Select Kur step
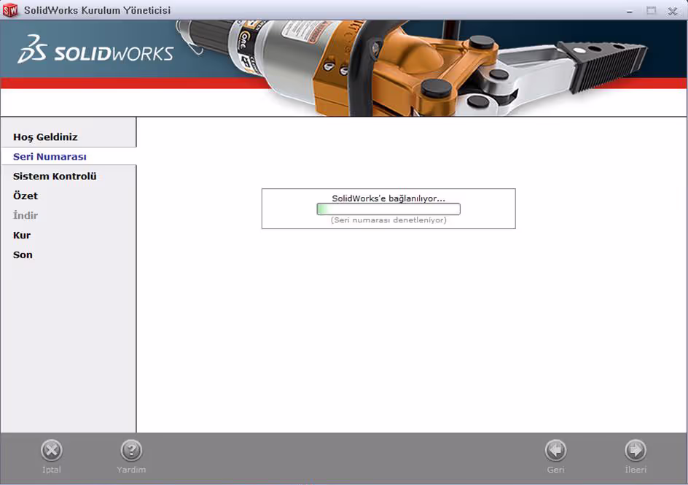Image resolution: width=688 pixels, height=485 pixels. point(22,236)
